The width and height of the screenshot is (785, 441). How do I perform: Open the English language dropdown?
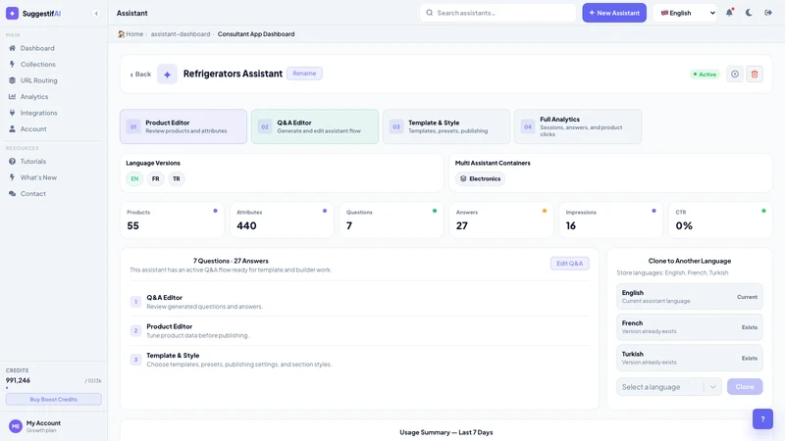(685, 13)
